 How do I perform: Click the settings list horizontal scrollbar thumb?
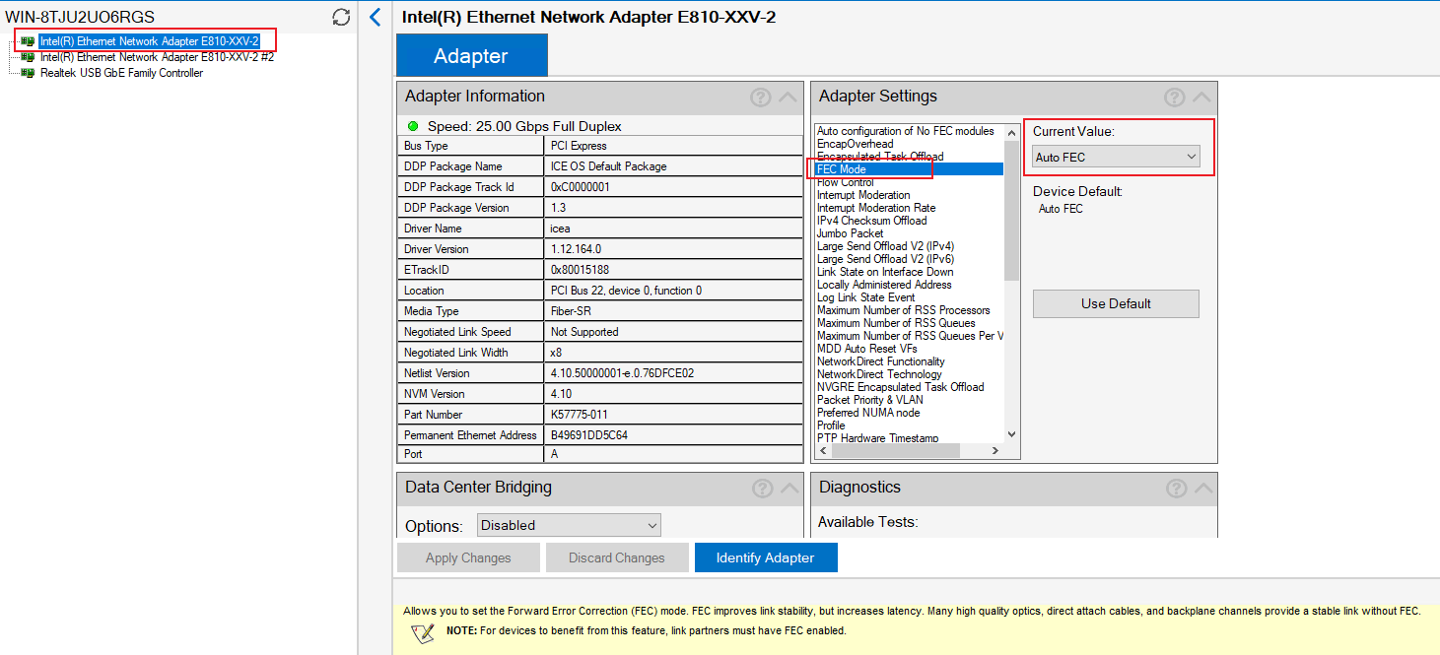click(x=896, y=450)
